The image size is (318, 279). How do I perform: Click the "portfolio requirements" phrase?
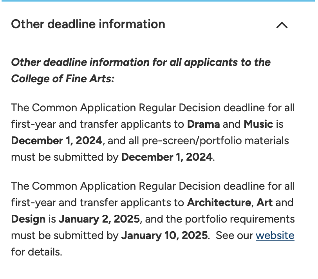click(240, 219)
